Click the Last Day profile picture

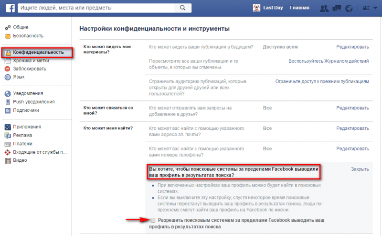256,8
